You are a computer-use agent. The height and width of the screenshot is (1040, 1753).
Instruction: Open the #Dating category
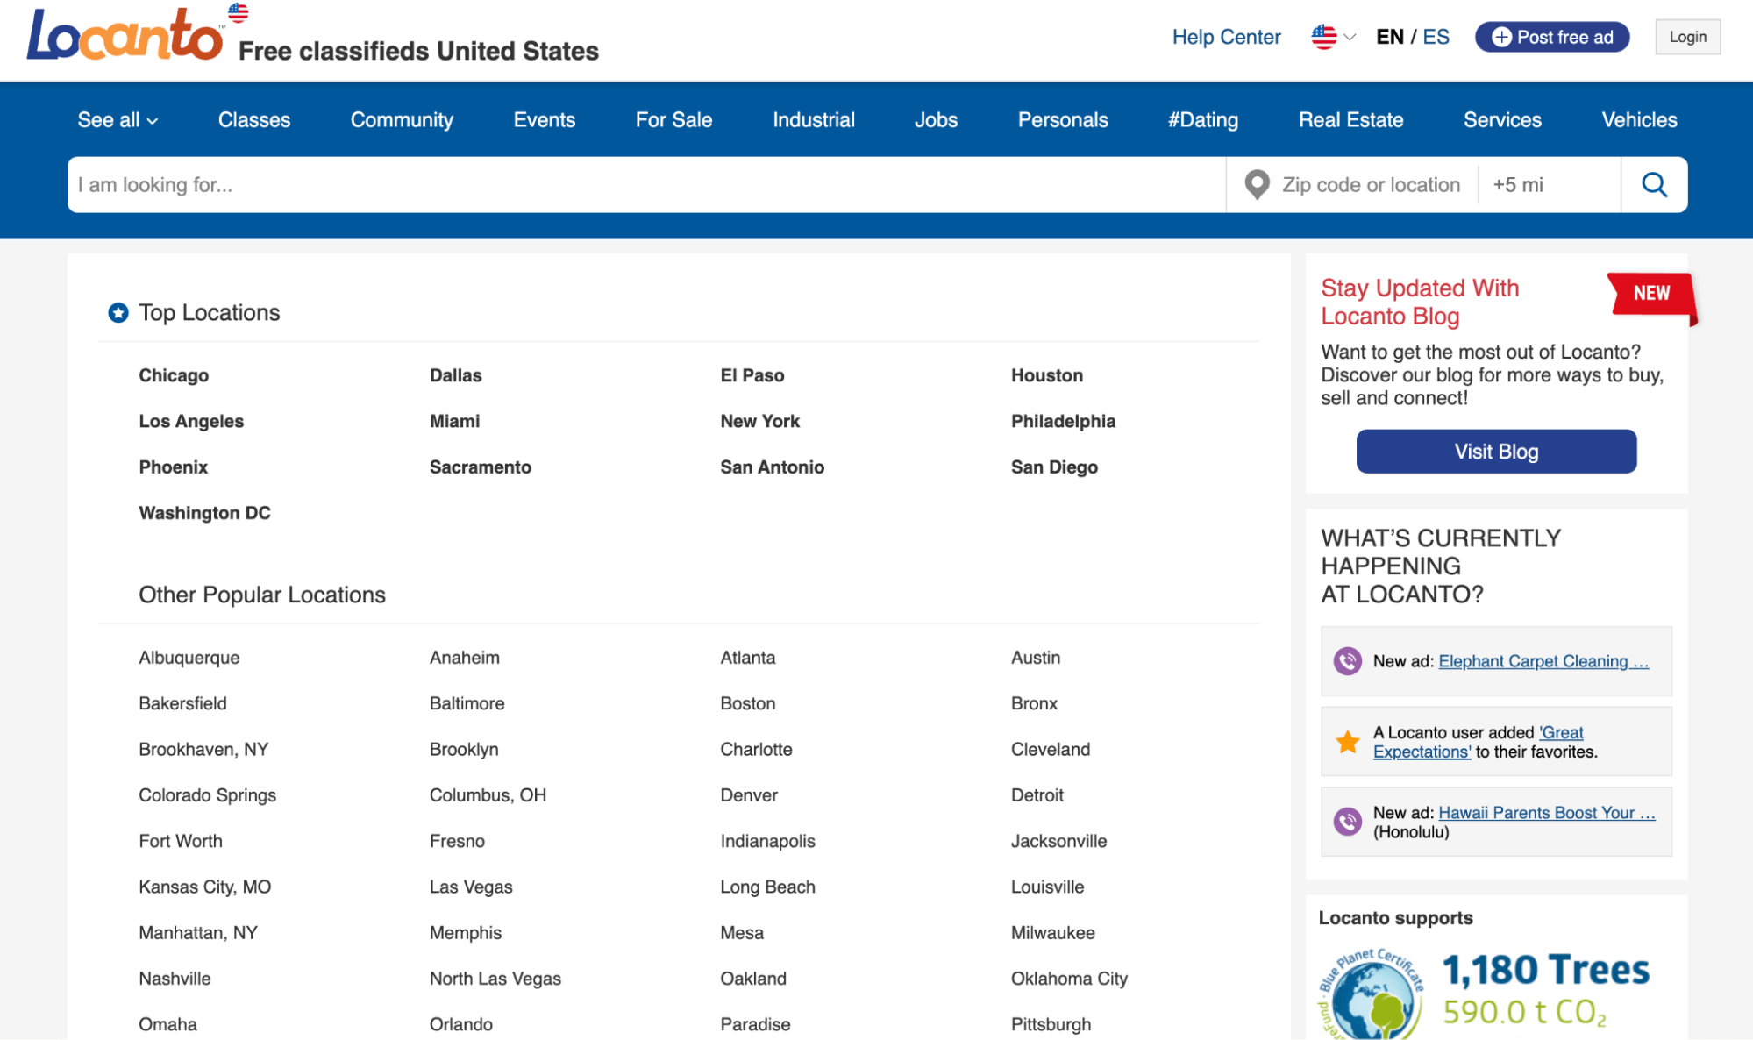(x=1203, y=119)
